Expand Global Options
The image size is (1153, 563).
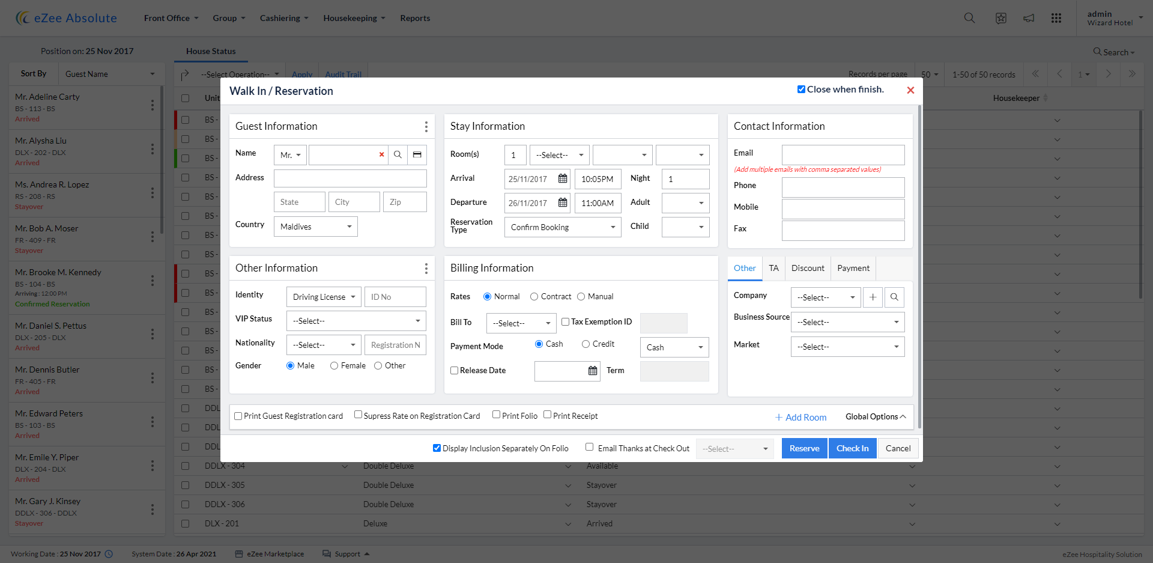pyautogui.click(x=876, y=417)
